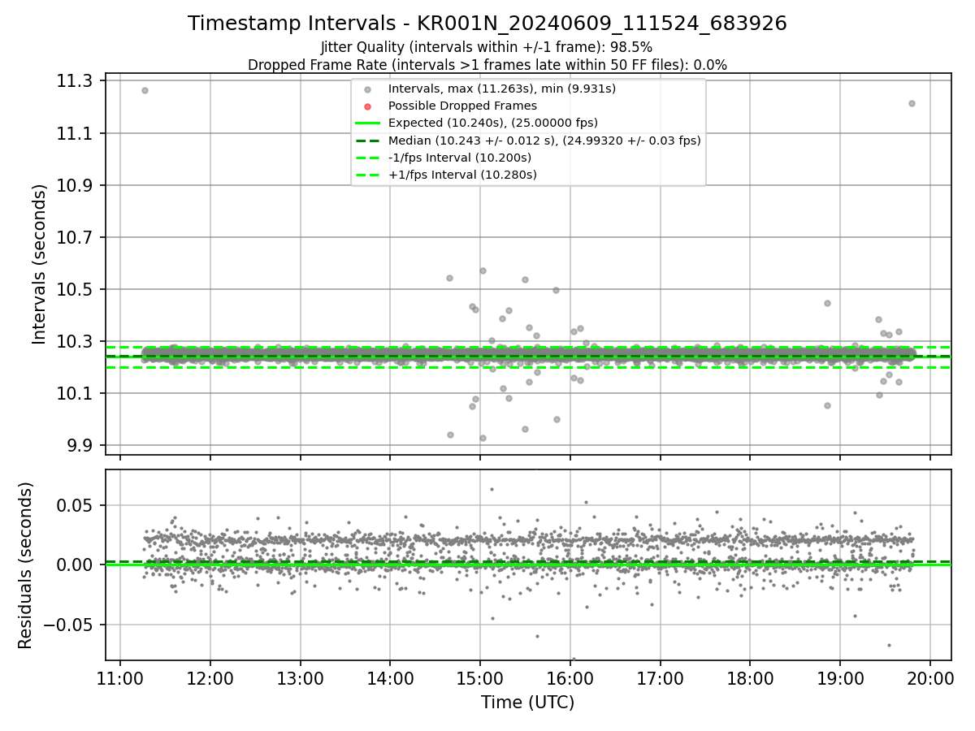Click the 10.1 y-axis tick label
The height and width of the screenshot is (731, 975).
tap(76, 393)
